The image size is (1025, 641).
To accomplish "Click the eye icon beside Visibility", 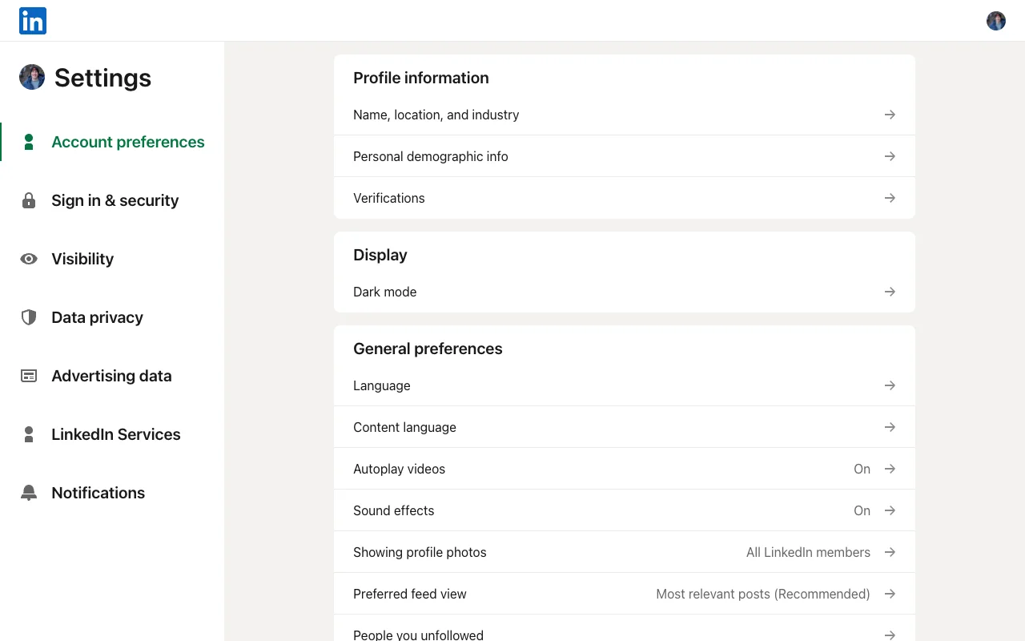I will (x=29, y=259).
